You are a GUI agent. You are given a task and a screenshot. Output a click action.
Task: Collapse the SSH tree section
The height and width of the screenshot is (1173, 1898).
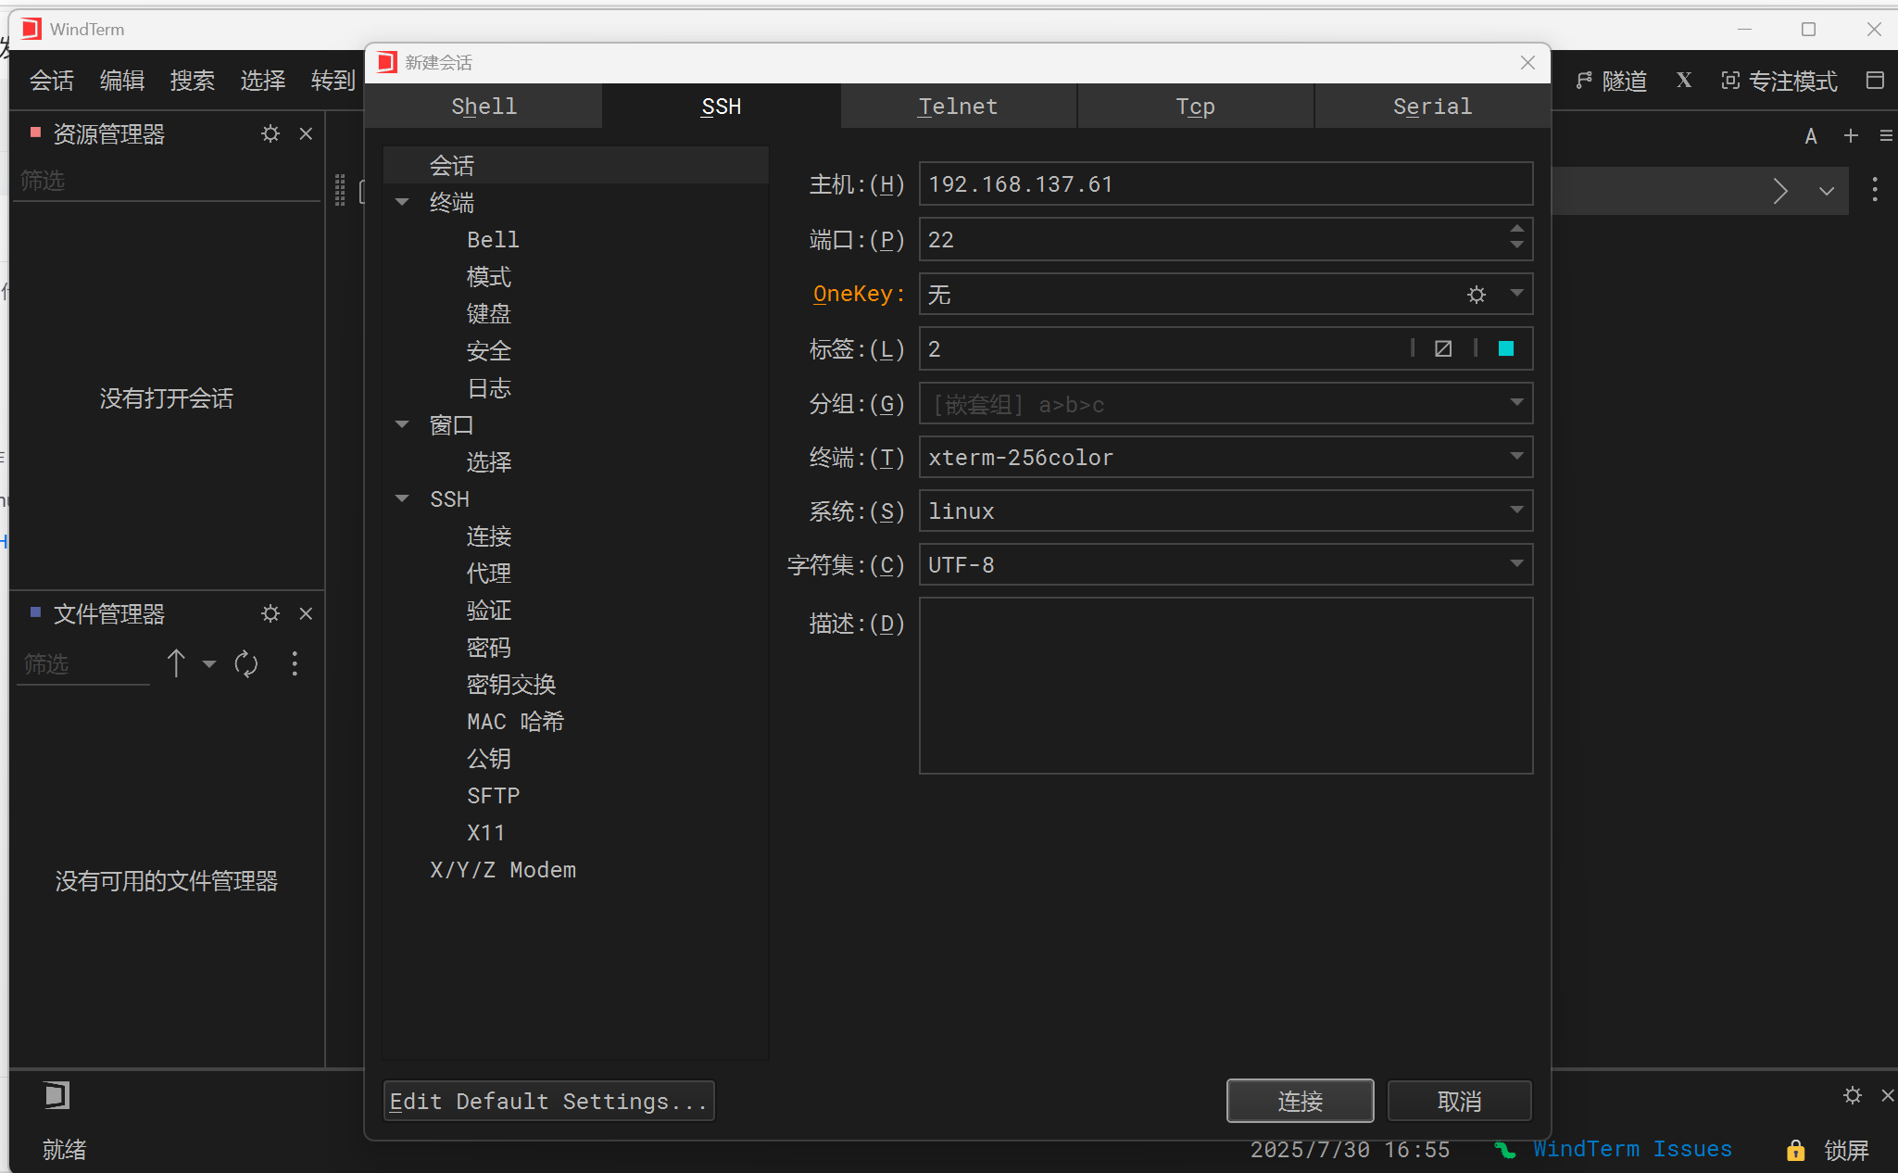pos(402,498)
